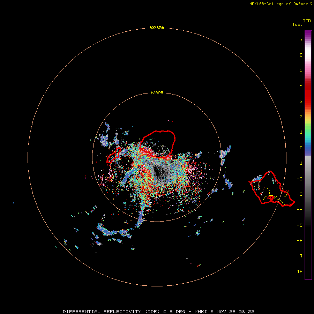This screenshot has width=314, height=314.
Task: Click the red band of the ZDR color bar
Action: (308, 94)
